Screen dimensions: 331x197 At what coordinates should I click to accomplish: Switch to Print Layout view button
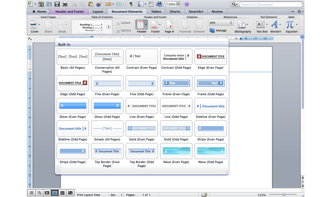[55, 193]
